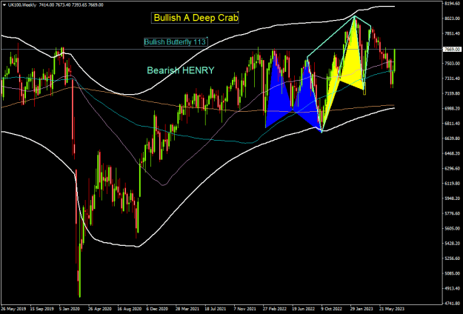Viewport: 463px width, 314px height.
Task: Click the 8023.00 price axis value
Action: point(453,19)
